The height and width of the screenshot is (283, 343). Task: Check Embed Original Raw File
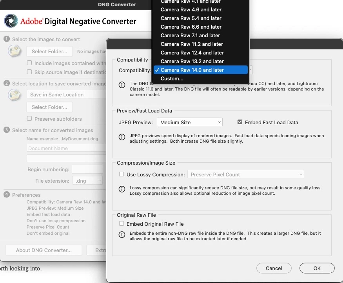pyautogui.click(x=122, y=223)
